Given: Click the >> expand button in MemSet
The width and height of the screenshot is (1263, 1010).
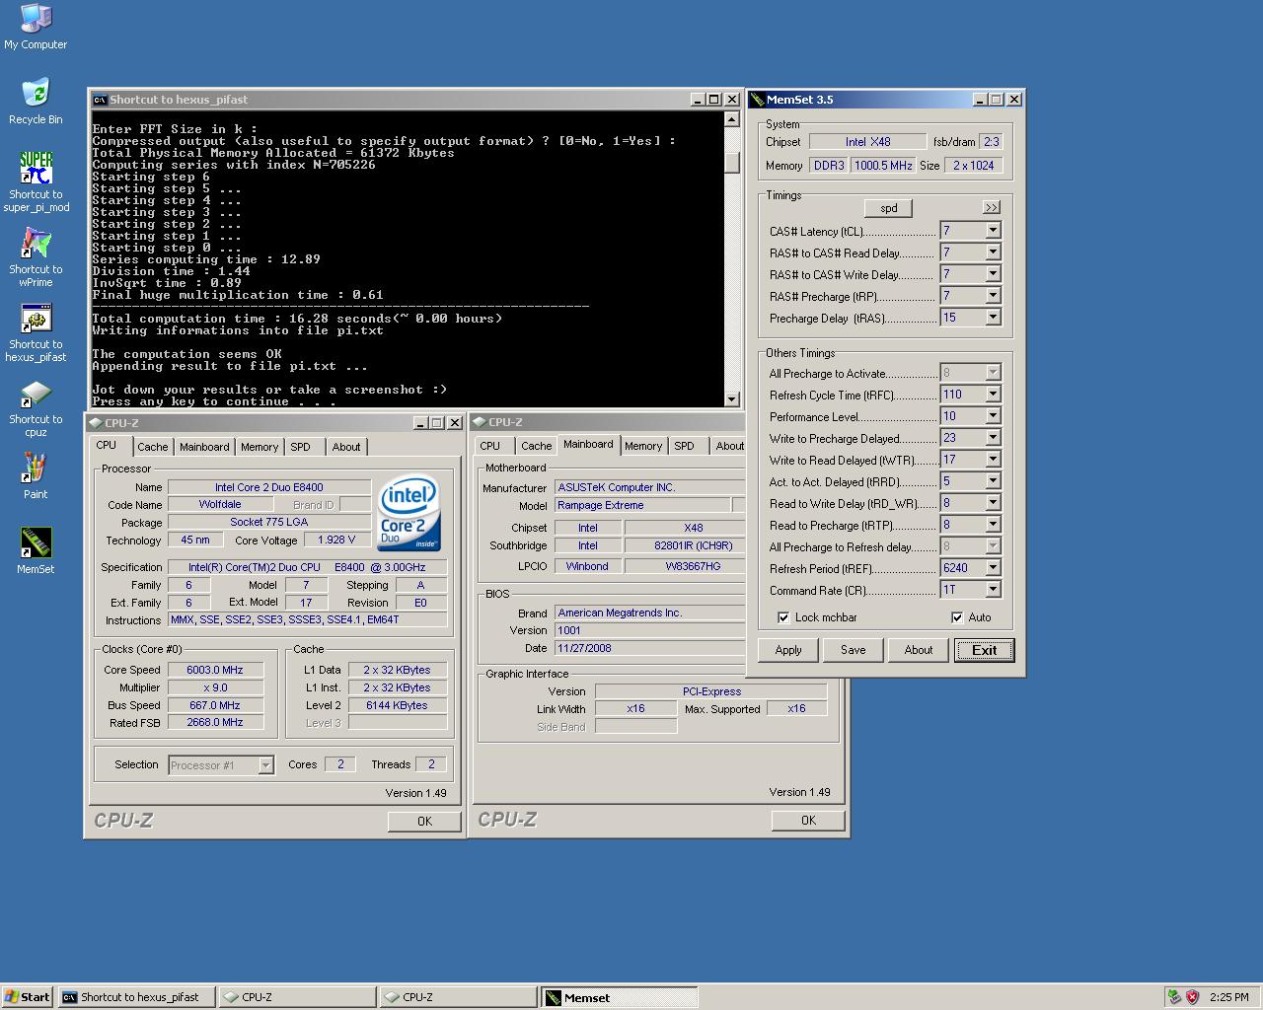Looking at the screenshot, I should point(991,207).
